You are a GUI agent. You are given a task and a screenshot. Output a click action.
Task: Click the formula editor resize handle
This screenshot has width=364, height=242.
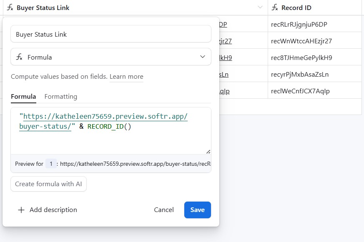click(208, 152)
